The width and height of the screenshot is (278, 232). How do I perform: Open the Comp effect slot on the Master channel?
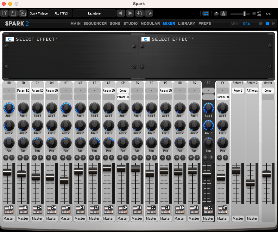click(x=268, y=90)
